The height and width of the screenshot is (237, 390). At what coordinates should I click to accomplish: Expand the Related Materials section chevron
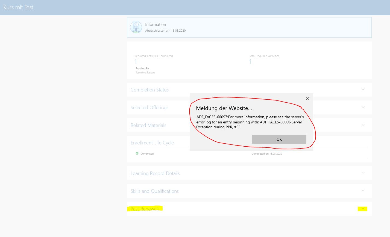click(363, 125)
